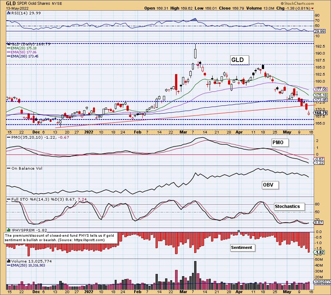Click the candlestick icon beside Volume label

point(8,261)
